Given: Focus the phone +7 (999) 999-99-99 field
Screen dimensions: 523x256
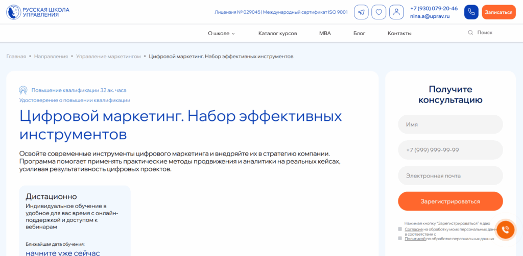Looking at the screenshot, I should click(450, 150).
